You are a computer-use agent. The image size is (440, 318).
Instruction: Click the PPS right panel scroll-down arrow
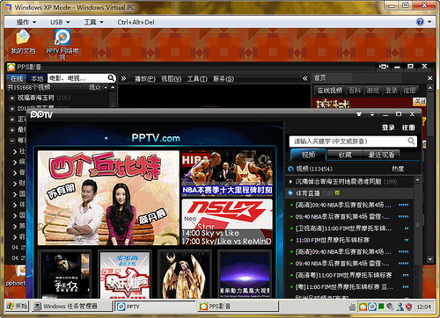point(430,259)
